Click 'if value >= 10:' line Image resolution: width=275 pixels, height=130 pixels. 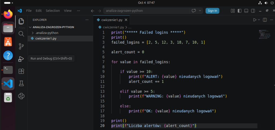(136, 72)
